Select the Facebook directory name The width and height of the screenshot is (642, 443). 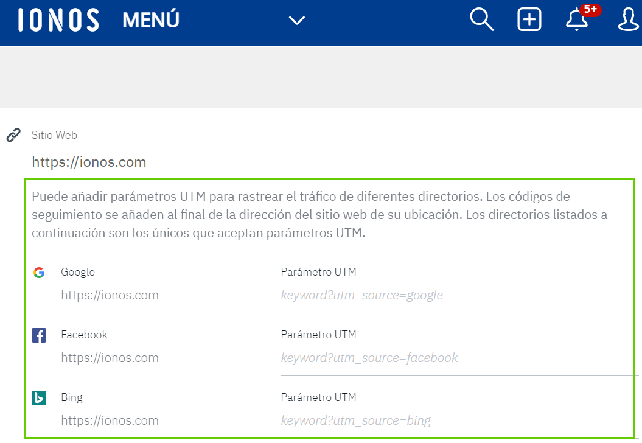point(84,335)
